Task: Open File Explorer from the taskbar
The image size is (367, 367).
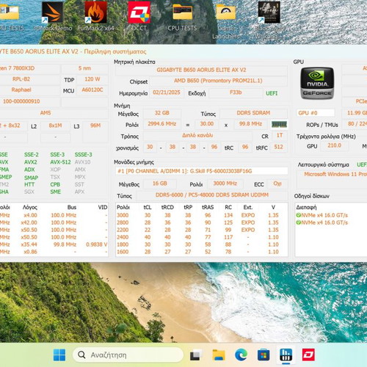Action: (219, 355)
